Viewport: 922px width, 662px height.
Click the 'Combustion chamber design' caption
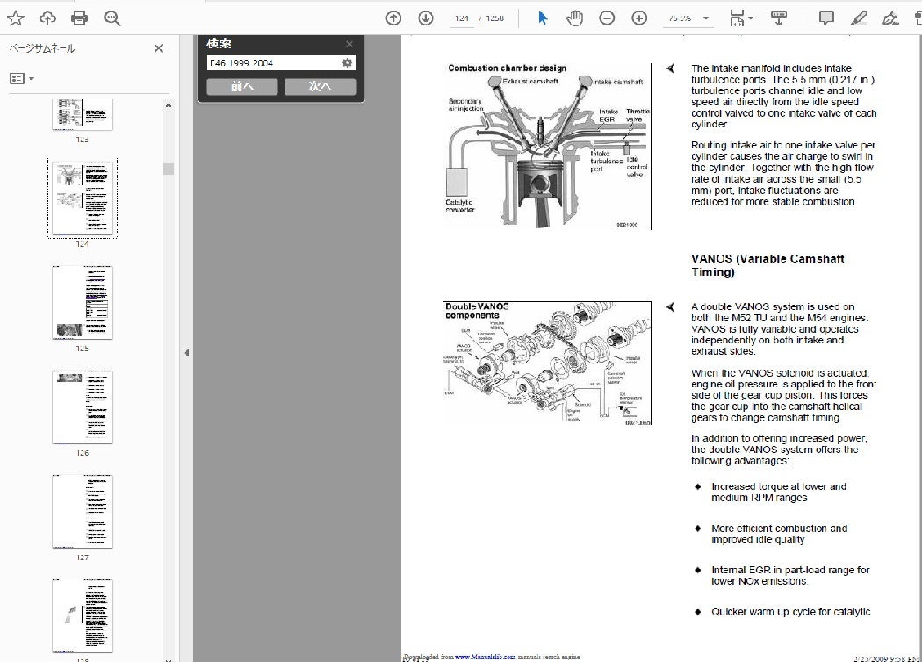point(507,68)
